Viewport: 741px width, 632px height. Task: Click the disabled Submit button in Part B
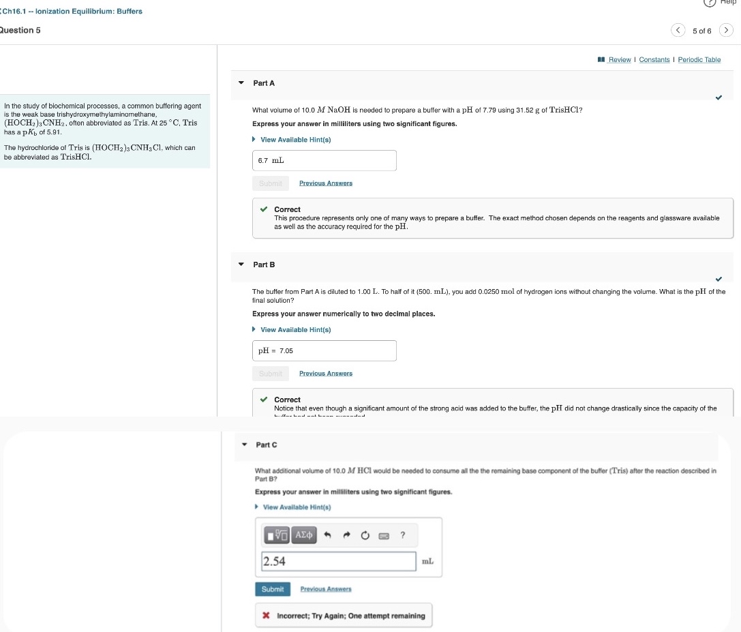click(271, 373)
